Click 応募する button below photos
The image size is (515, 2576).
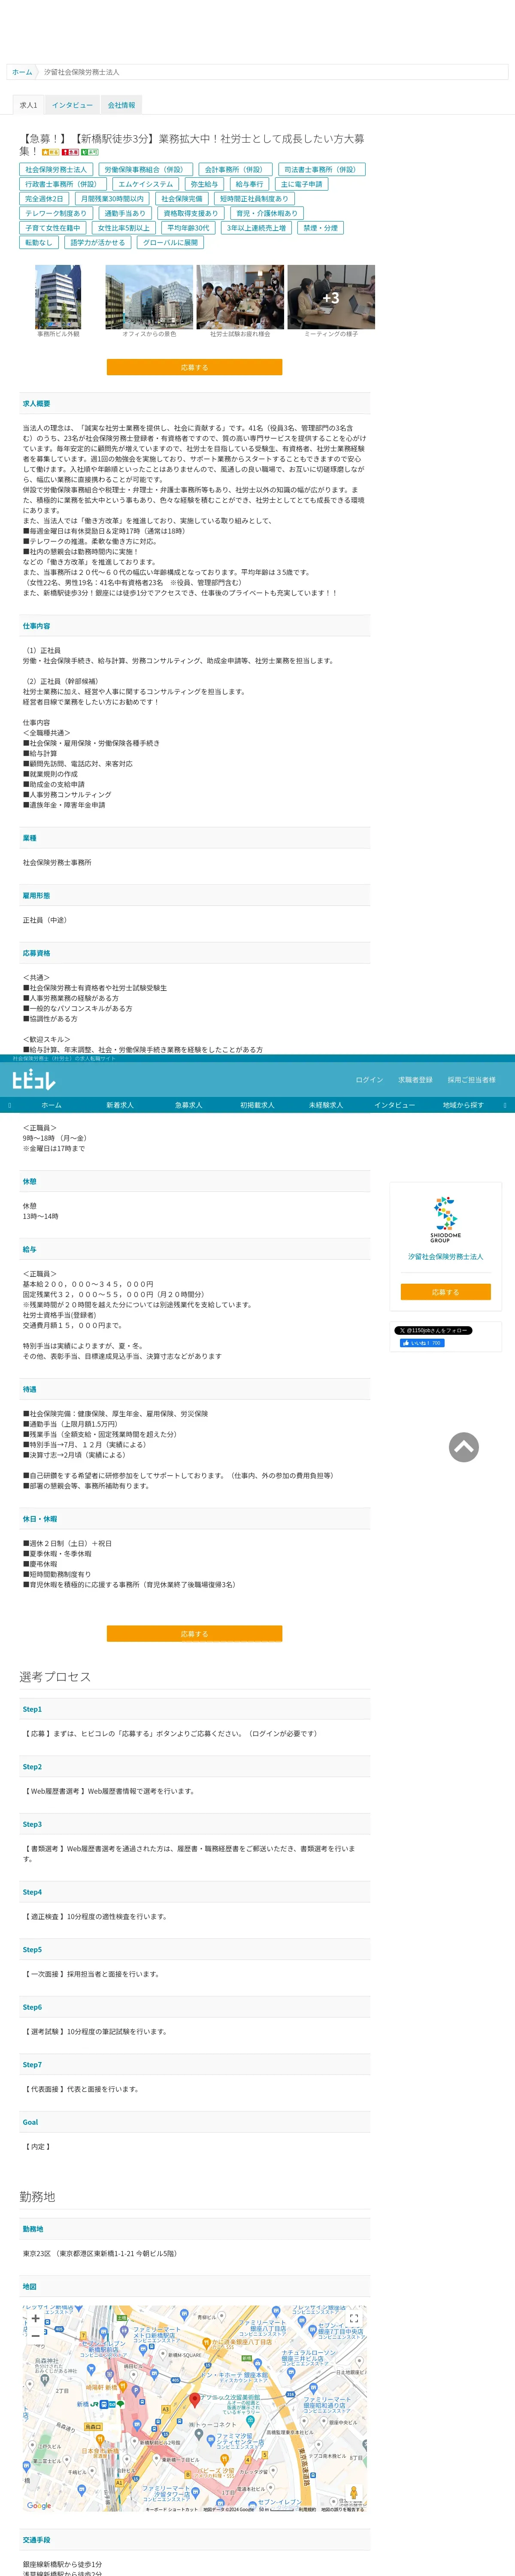(194, 367)
